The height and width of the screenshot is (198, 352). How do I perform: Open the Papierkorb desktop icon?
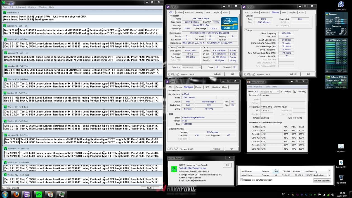coord(341,179)
